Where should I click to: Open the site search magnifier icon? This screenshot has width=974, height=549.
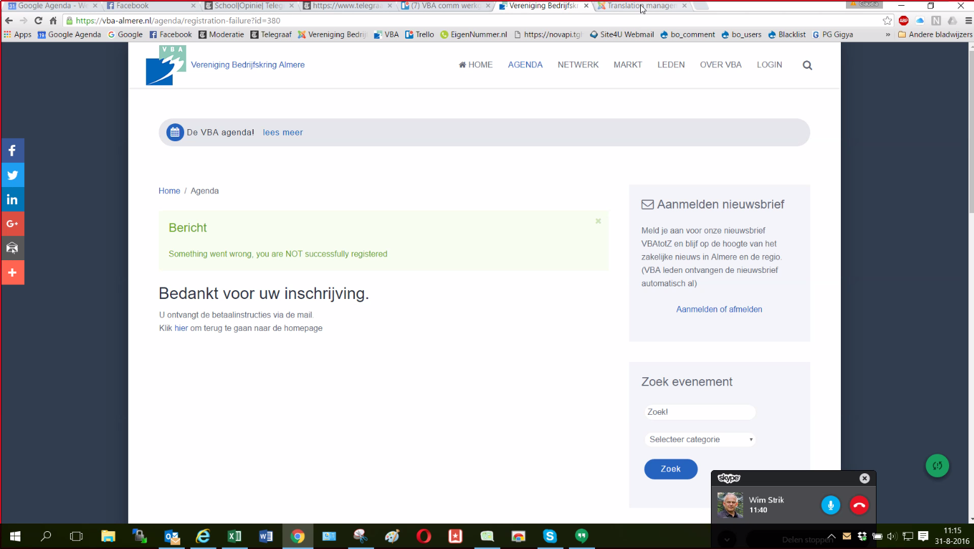807,65
